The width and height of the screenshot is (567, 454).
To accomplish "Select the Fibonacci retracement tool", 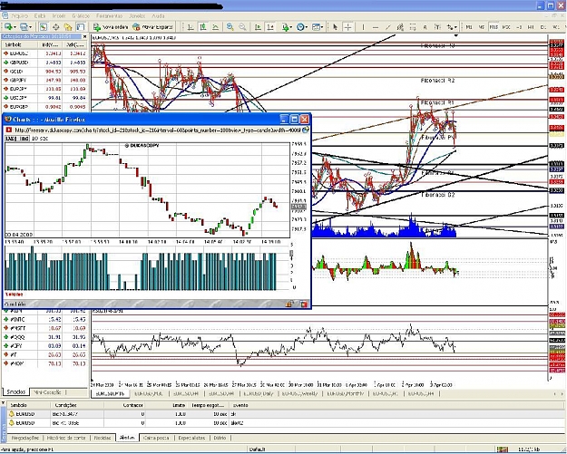I will [413, 27].
